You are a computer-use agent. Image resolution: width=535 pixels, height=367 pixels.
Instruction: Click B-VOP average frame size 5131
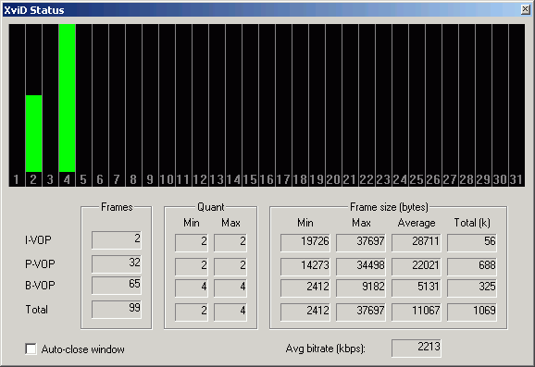point(417,287)
